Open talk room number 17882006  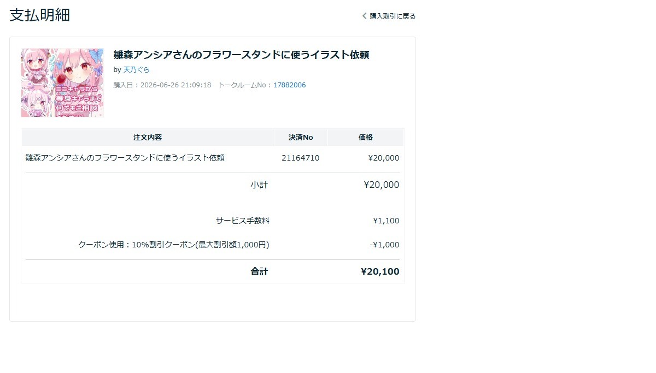[x=289, y=85]
